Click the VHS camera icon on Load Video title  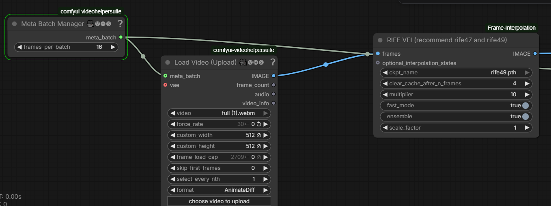tap(243, 62)
